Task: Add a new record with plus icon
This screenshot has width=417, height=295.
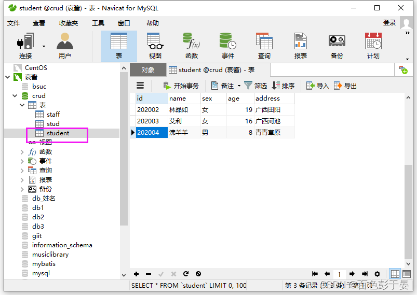Action: tap(137, 274)
